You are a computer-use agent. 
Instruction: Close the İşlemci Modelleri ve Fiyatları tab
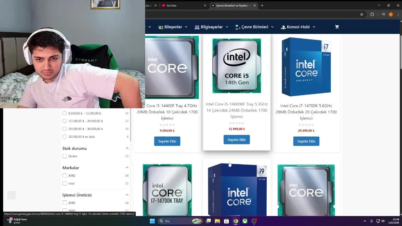255,5
